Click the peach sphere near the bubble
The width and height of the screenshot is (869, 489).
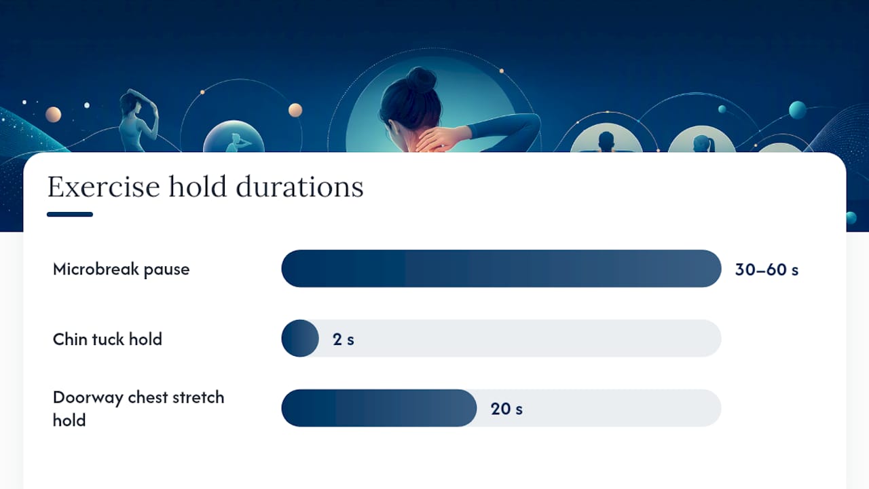(295, 110)
